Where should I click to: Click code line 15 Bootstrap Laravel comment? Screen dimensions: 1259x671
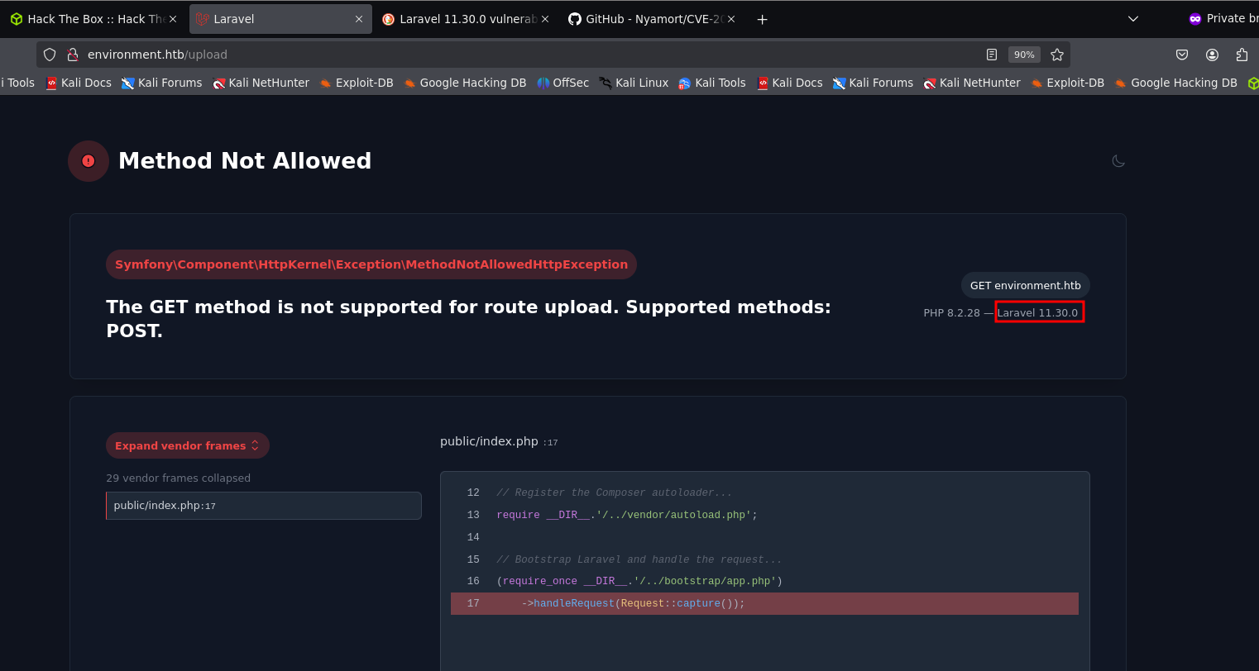tap(639, 559)
